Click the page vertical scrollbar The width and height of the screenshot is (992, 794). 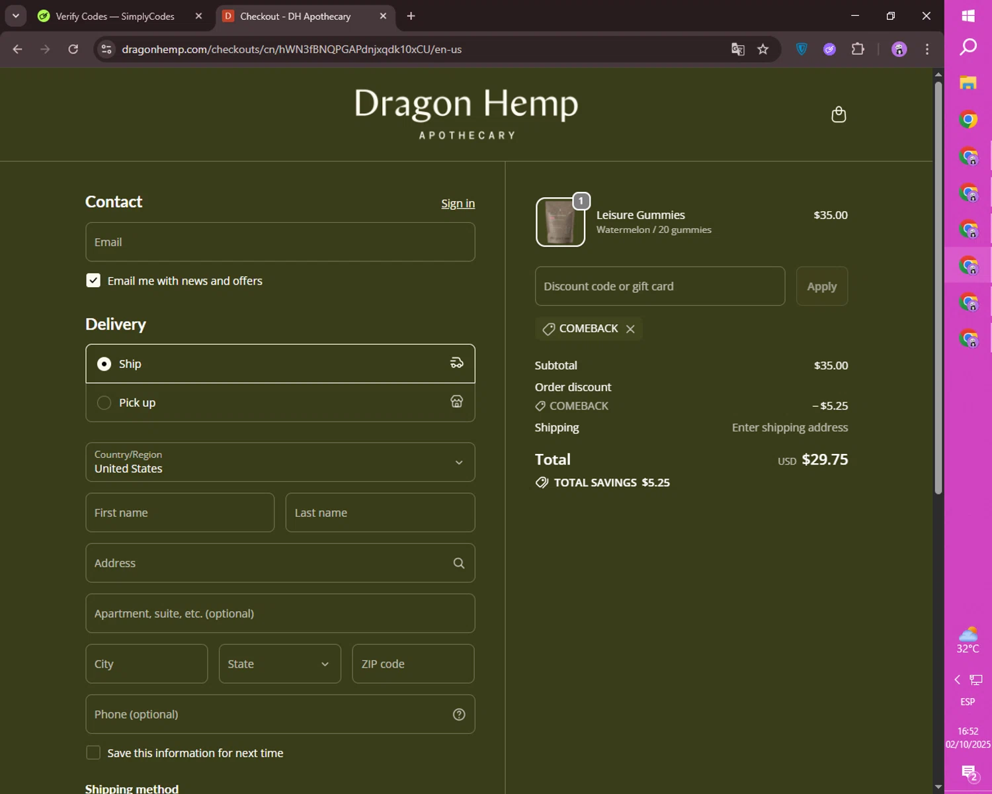pos(938,288)
